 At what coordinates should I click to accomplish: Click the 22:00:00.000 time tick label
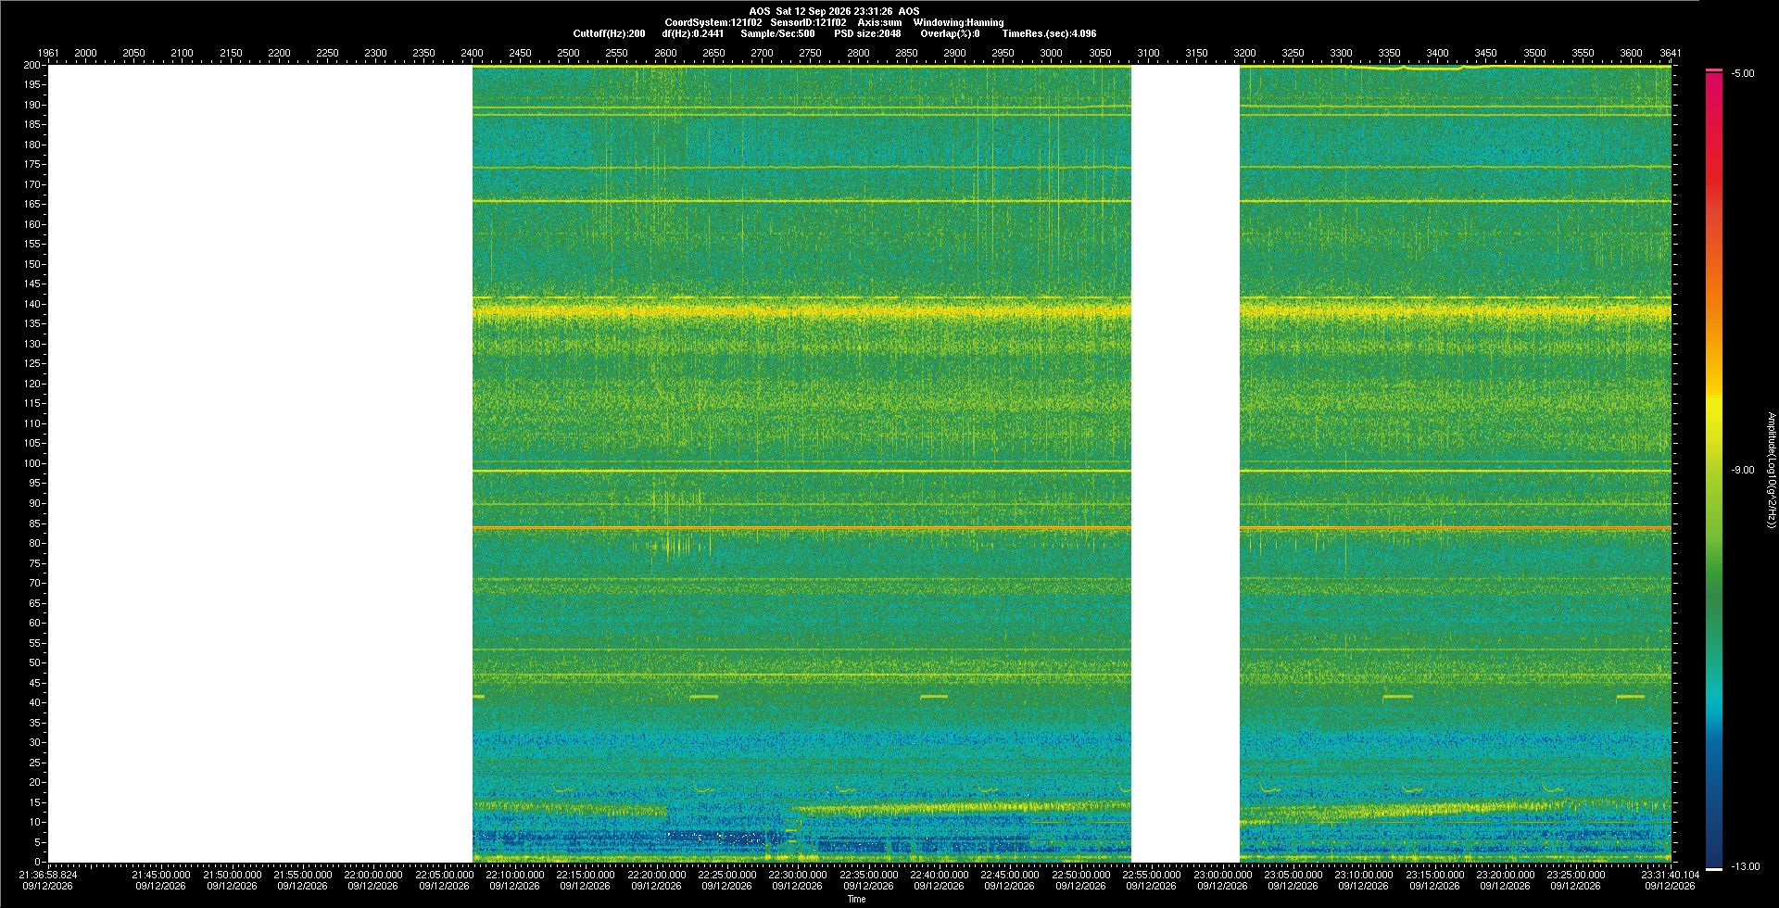[373, 875]
